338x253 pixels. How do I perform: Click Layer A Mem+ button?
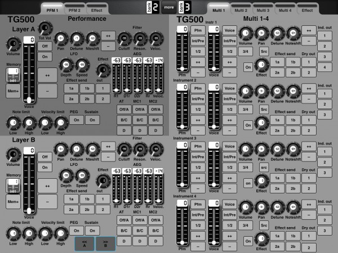(x=13, y=91)
